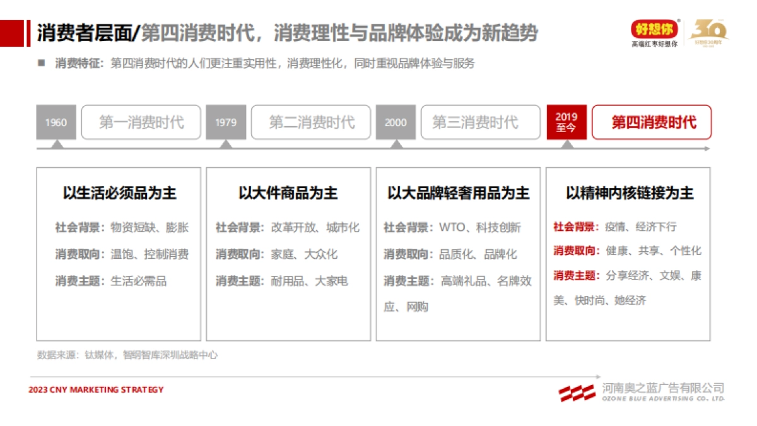Open the 数据来源 source citation link
This screenshot has height=426, width=757.
tap(127, 354)
